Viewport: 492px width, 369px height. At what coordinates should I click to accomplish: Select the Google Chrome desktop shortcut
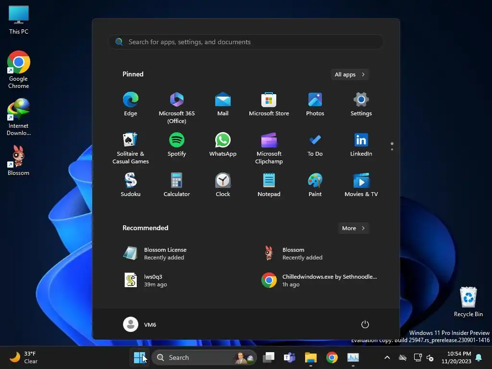coord(19,70)
